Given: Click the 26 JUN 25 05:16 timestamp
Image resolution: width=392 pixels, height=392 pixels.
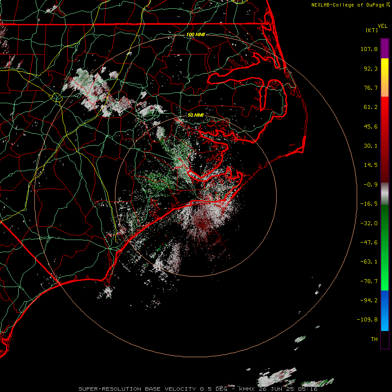Looking at the screenshot, I should point(288,389).
